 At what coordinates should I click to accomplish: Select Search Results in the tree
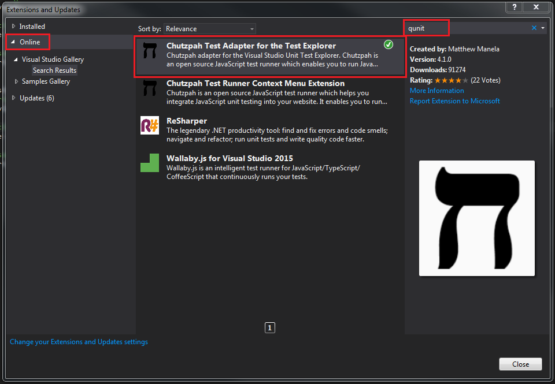(x=54, y=70)
